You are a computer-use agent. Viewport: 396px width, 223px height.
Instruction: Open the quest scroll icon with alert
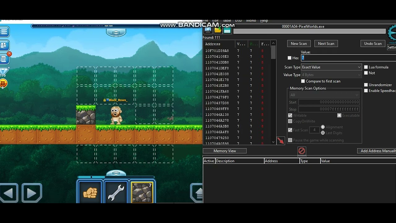pyautogui.click(x=4, y=59)
